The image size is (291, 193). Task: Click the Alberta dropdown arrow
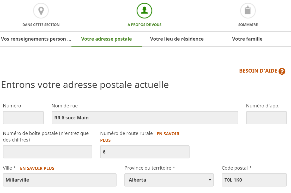(210, 180)
